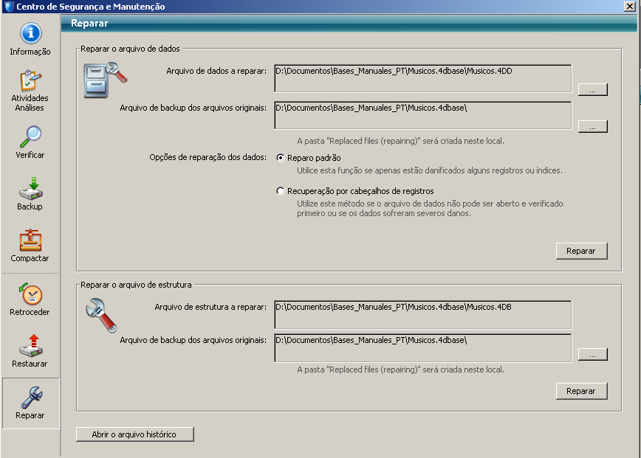Open the Retroceder clock icon

coord(31,294)
